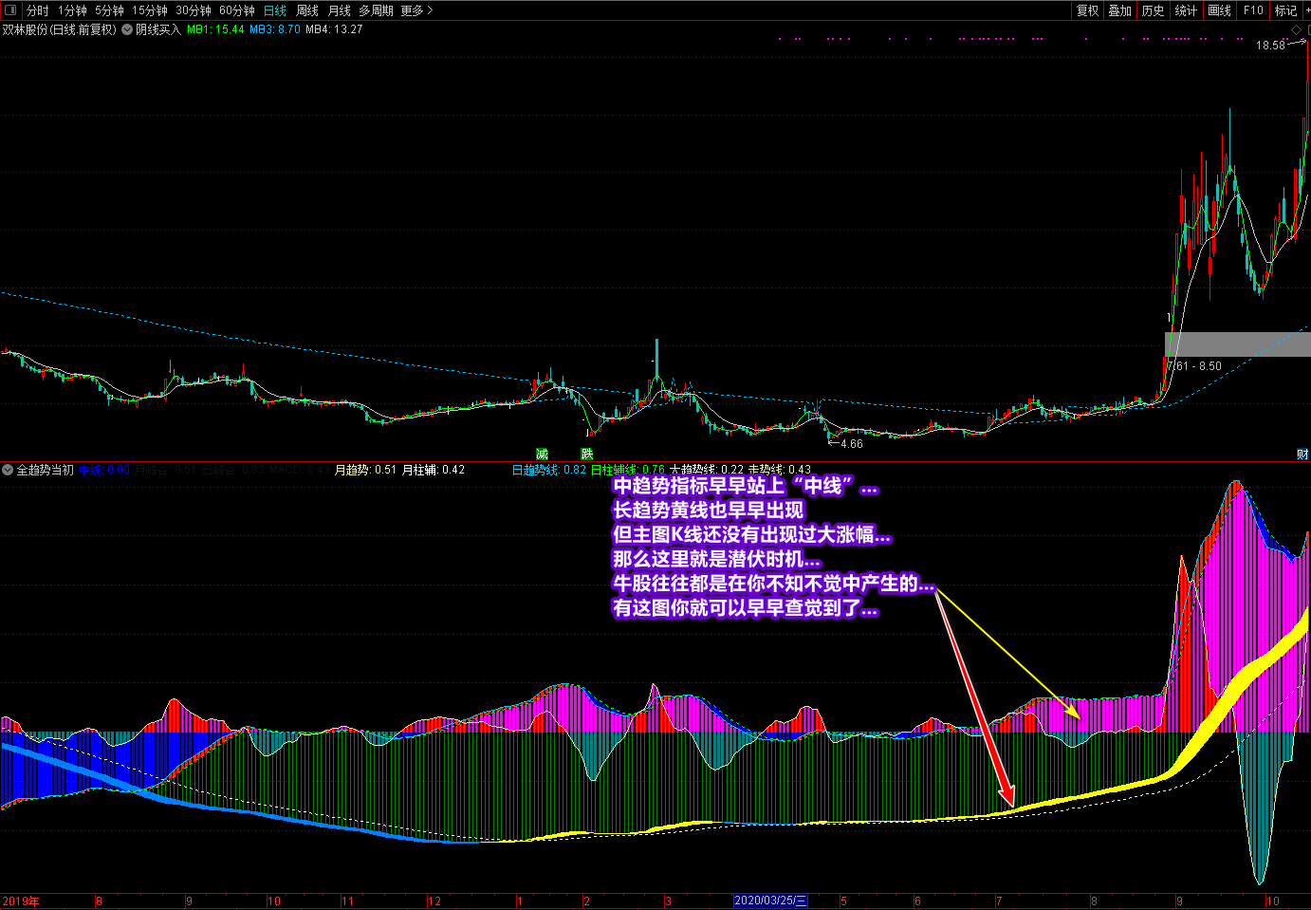Click the green 跌 signal marker
The image size is (1311, 910).
(x=586, y=455)
